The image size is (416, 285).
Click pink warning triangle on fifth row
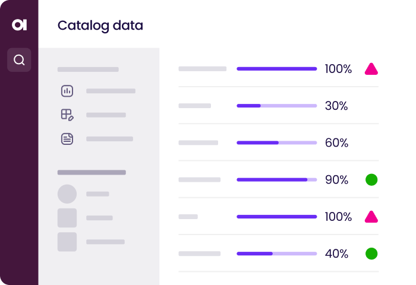371,217
